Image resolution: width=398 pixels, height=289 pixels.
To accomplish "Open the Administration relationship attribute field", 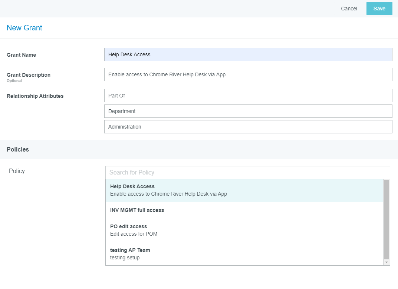I will (x=248, y=127).
